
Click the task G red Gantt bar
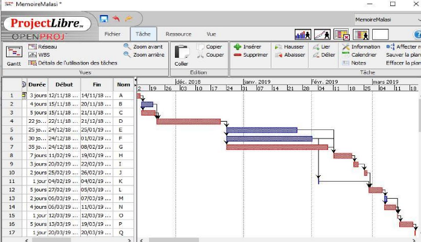(x=277, y=147)
